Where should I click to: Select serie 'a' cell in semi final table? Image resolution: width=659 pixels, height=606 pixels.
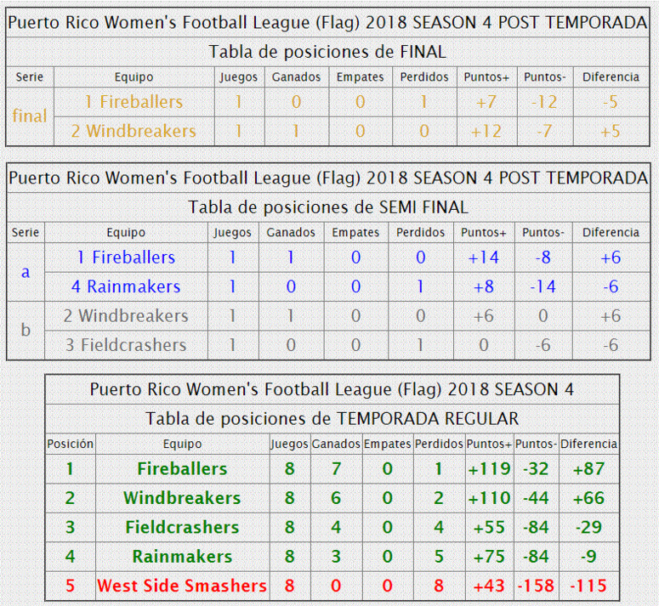(x=26, y=272)
